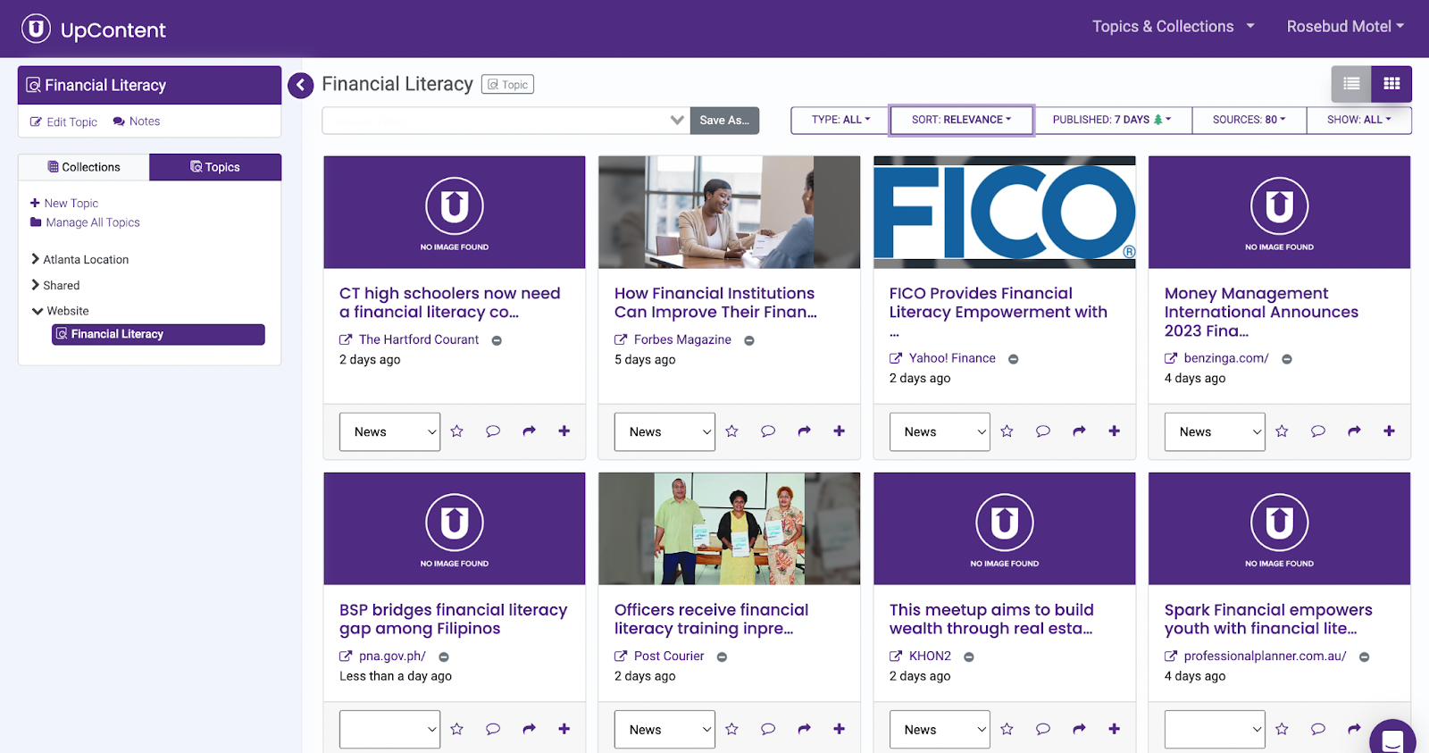Open the professionalplanner.com.au/ source link
The image size is (1429, 753).
(1265, 656)
